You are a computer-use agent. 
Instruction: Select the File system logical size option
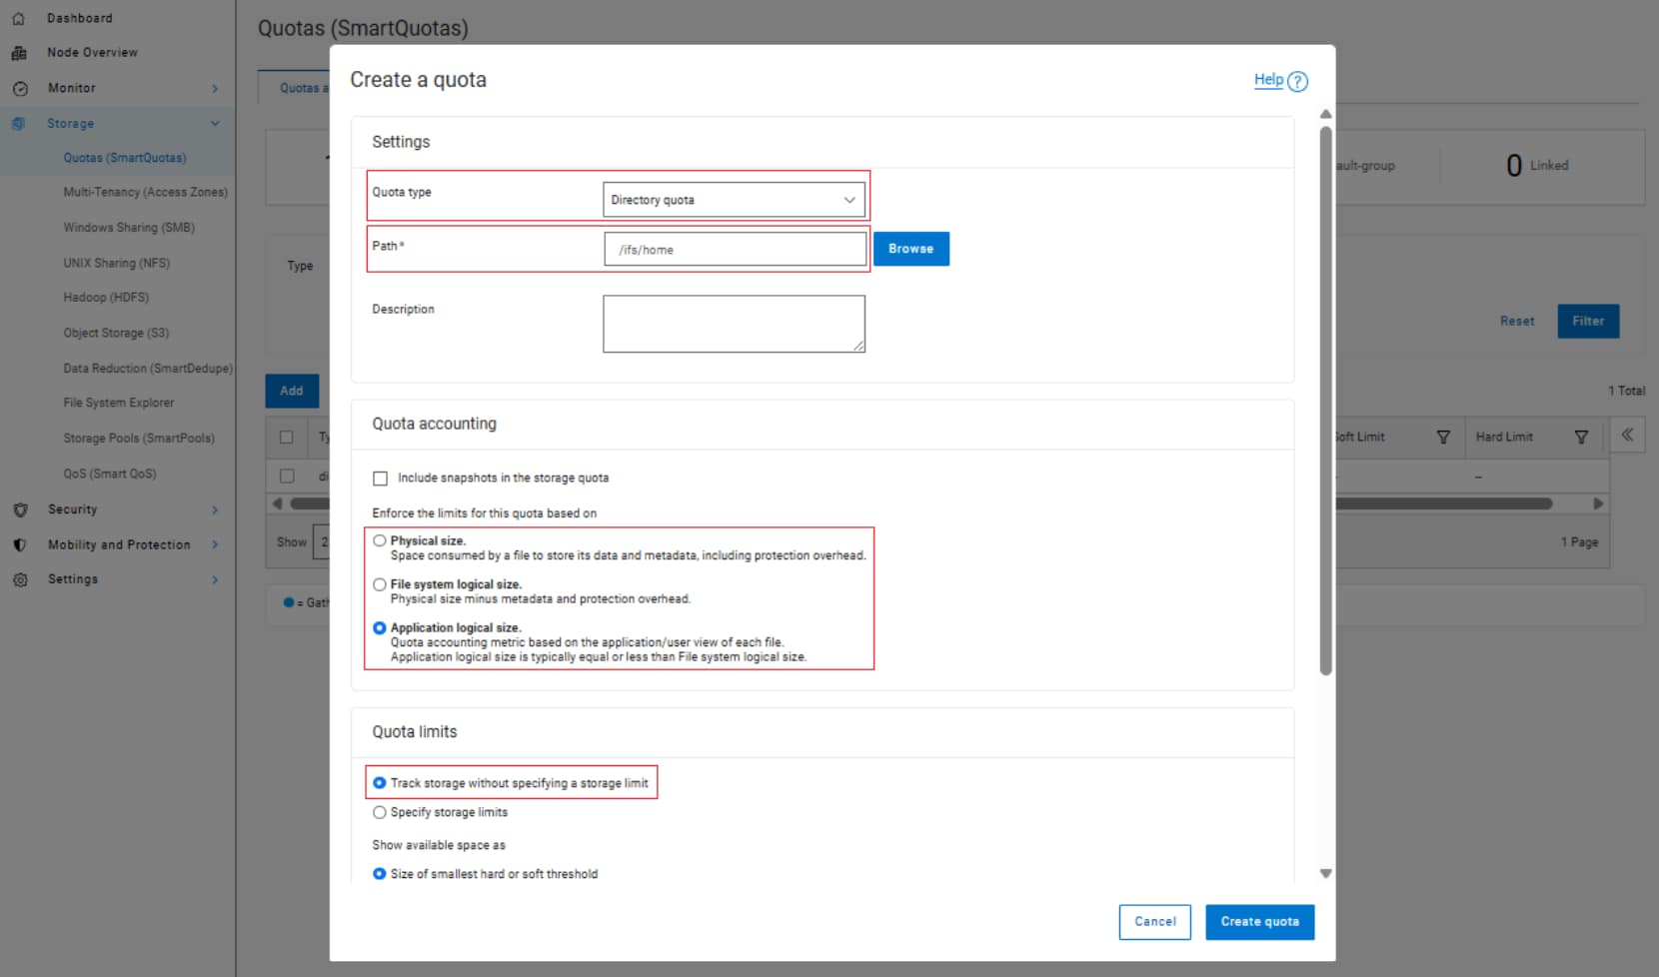(380, 584)
